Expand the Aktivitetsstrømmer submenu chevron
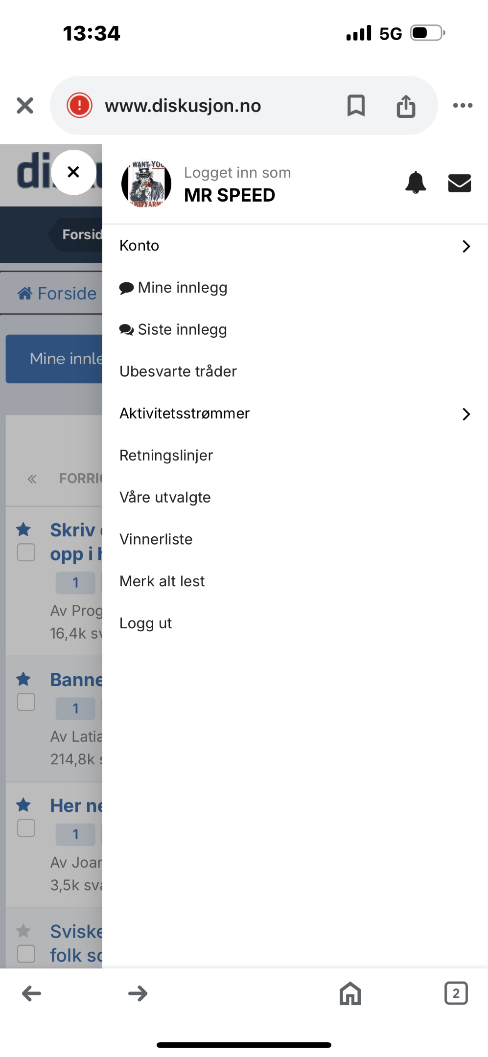 (466, 414)
